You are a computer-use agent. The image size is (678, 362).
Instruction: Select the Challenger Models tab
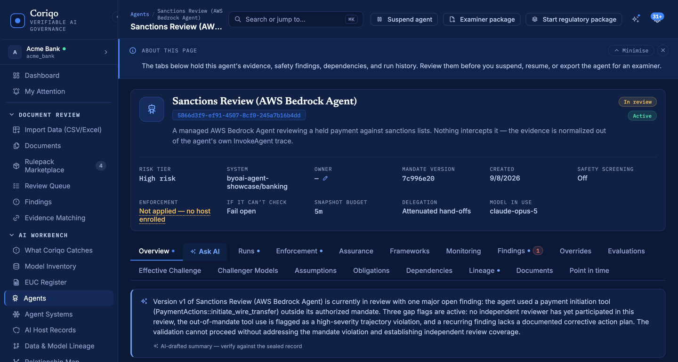248,271
